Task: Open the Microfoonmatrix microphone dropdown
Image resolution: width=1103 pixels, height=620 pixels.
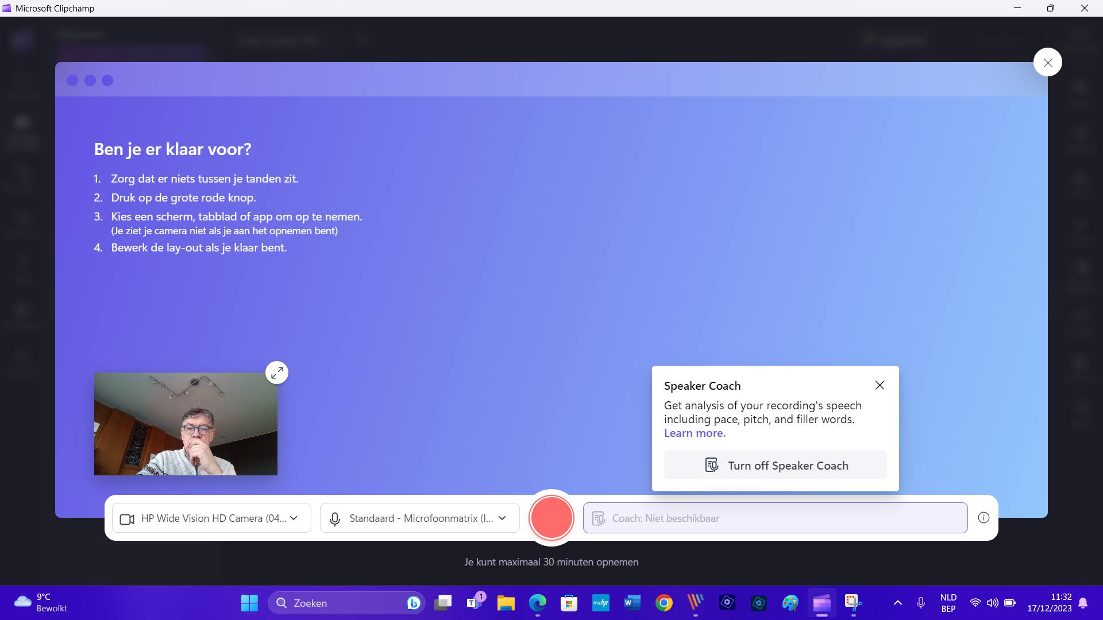Action: (419, 518)
